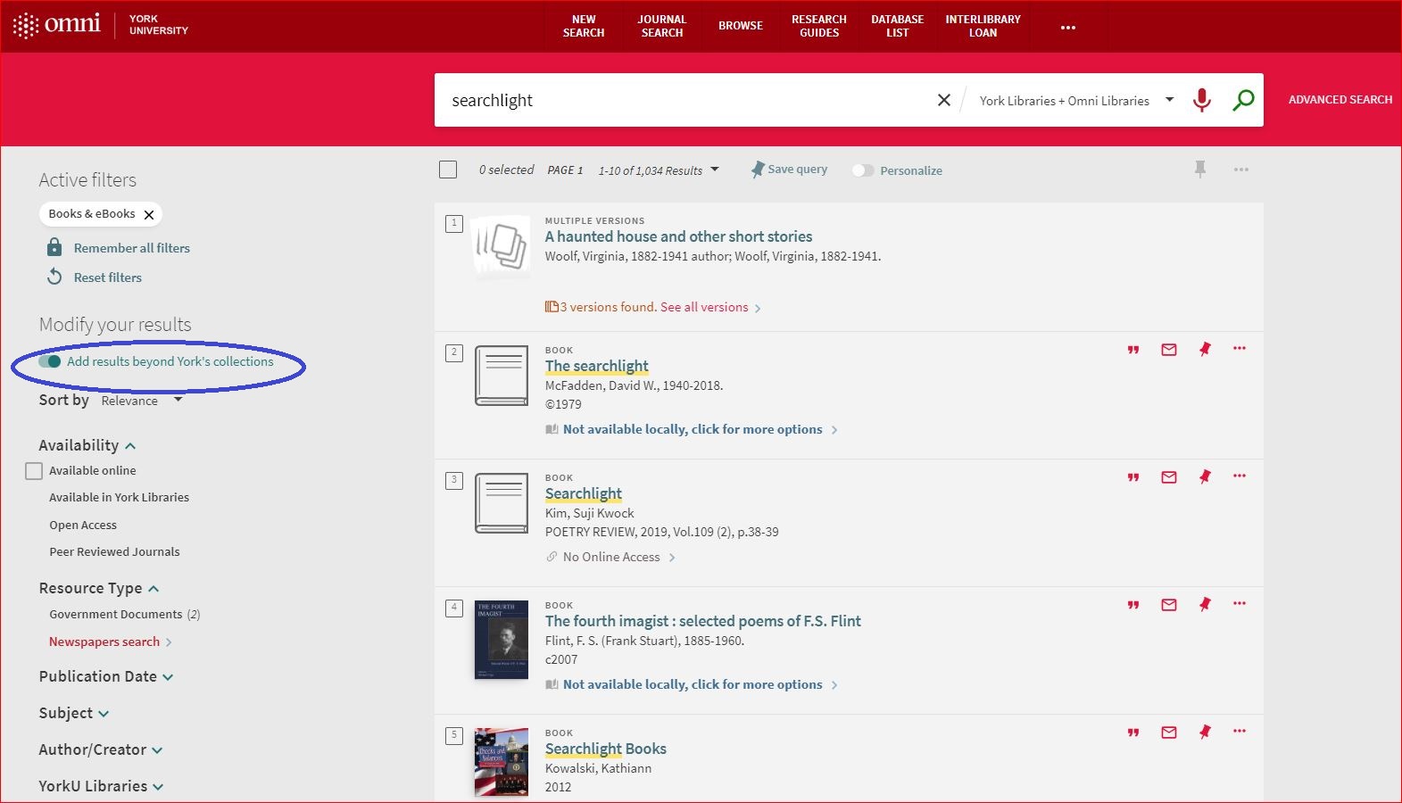This screenshot has height=803, width=1402.
Task: Open more actions for The fourth imagist
Action: [x=1240, y=603]
